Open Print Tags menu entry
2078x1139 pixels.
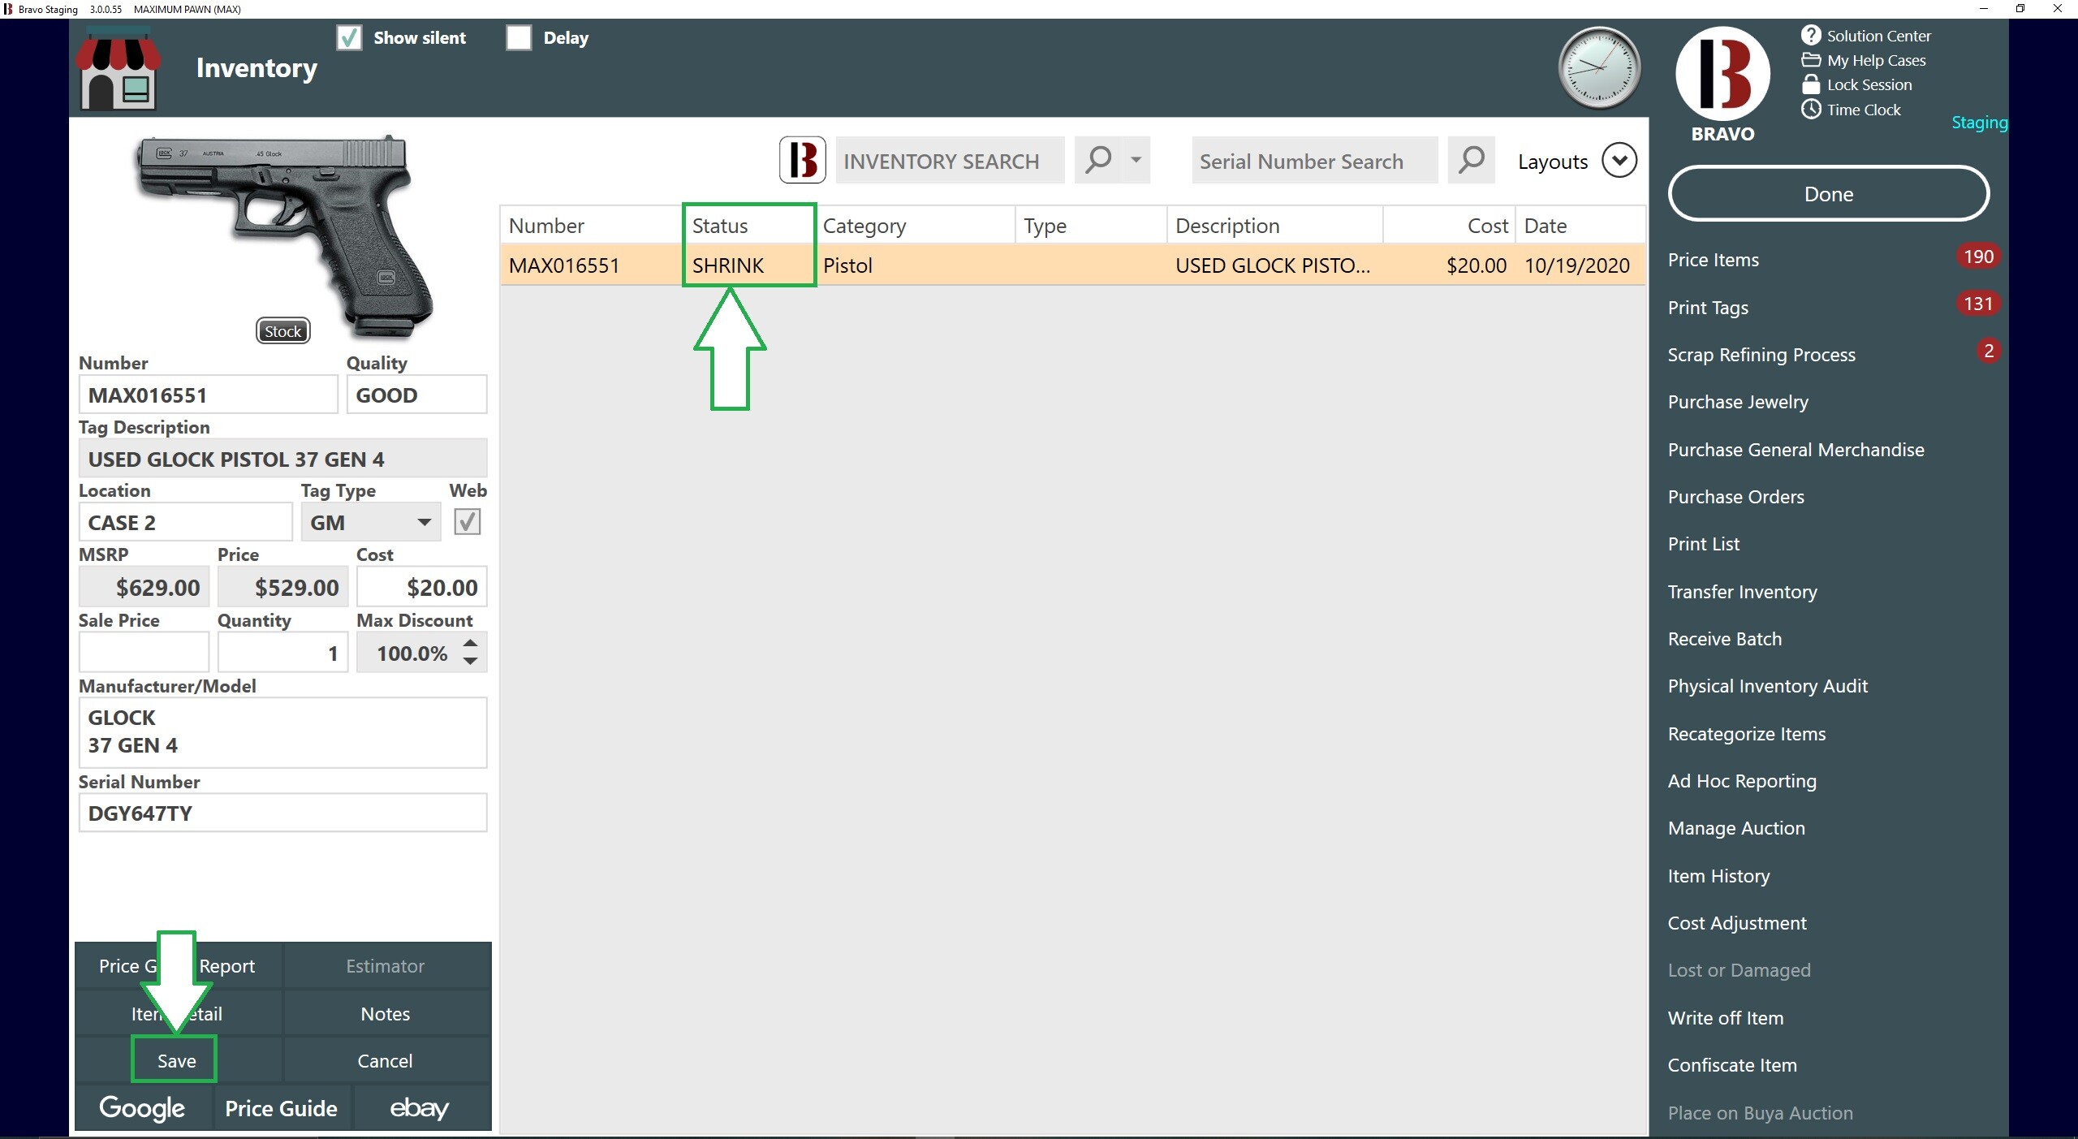pyautogui.click(x=1708, y=308)
